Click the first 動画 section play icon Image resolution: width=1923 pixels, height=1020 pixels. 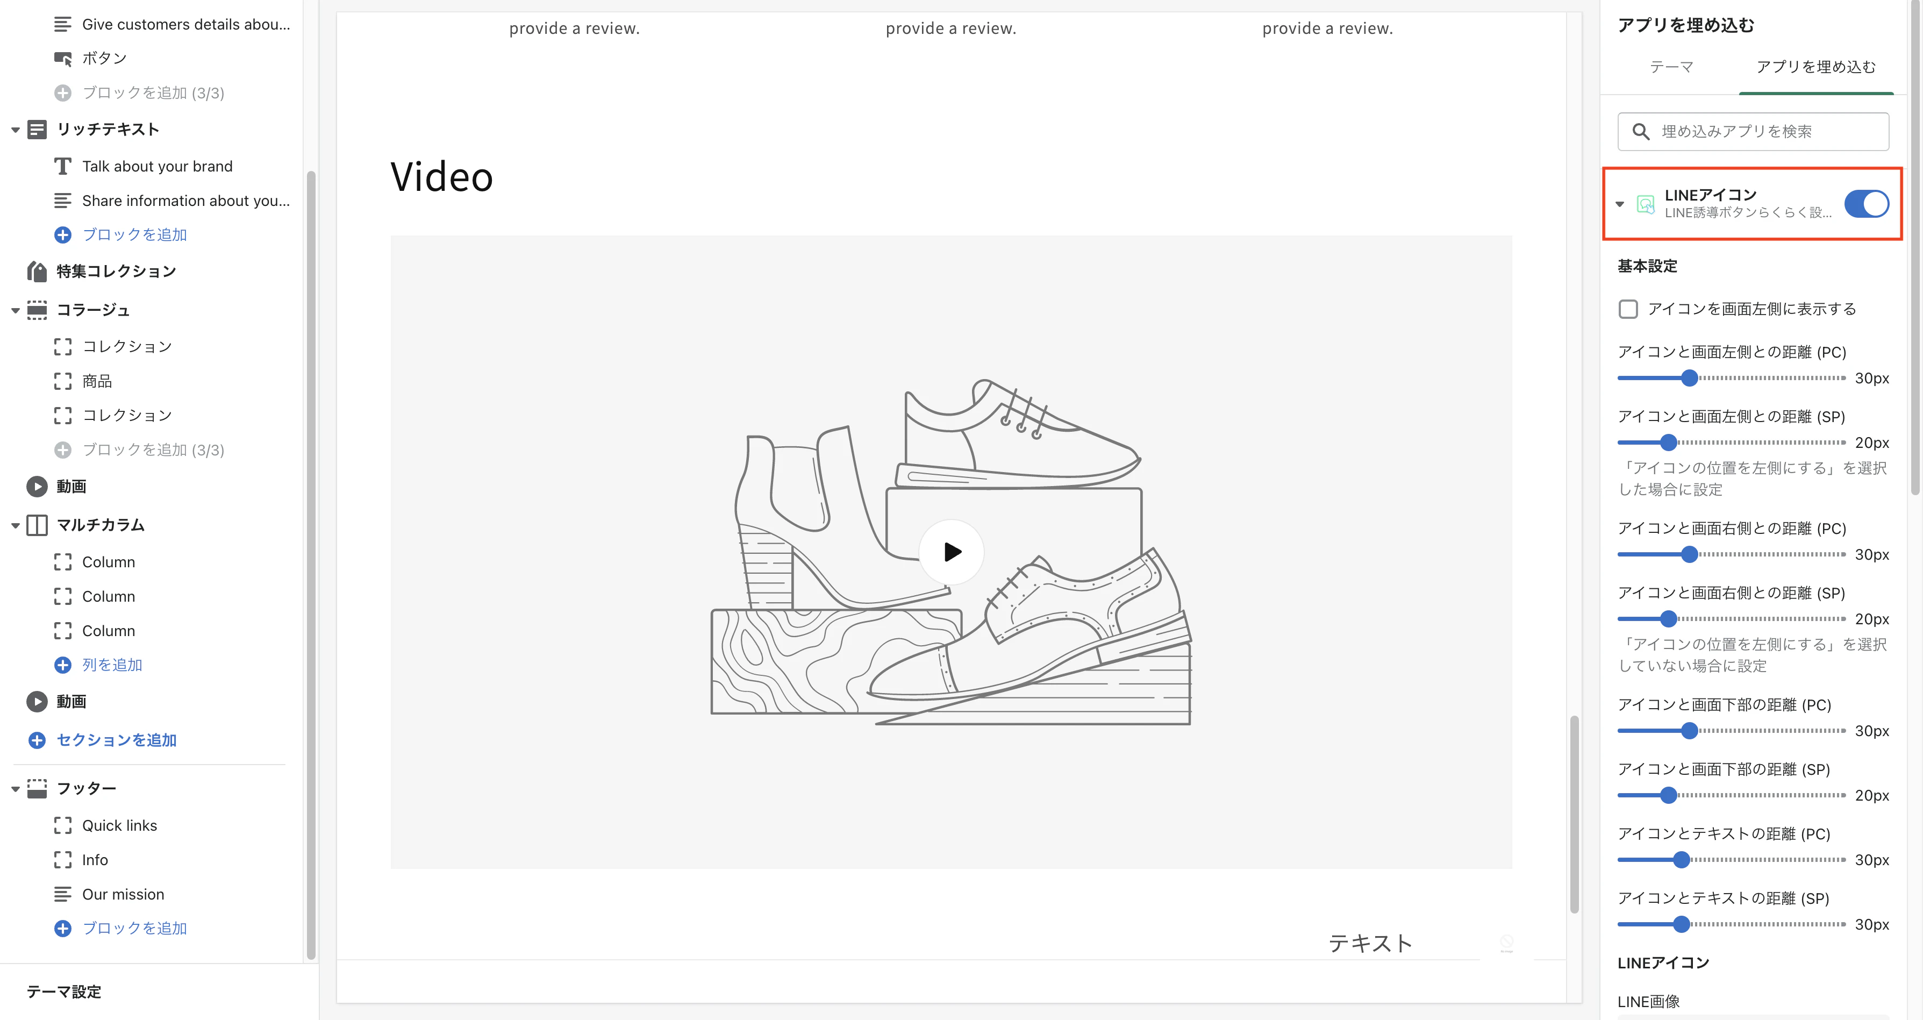tap(37, 486)
